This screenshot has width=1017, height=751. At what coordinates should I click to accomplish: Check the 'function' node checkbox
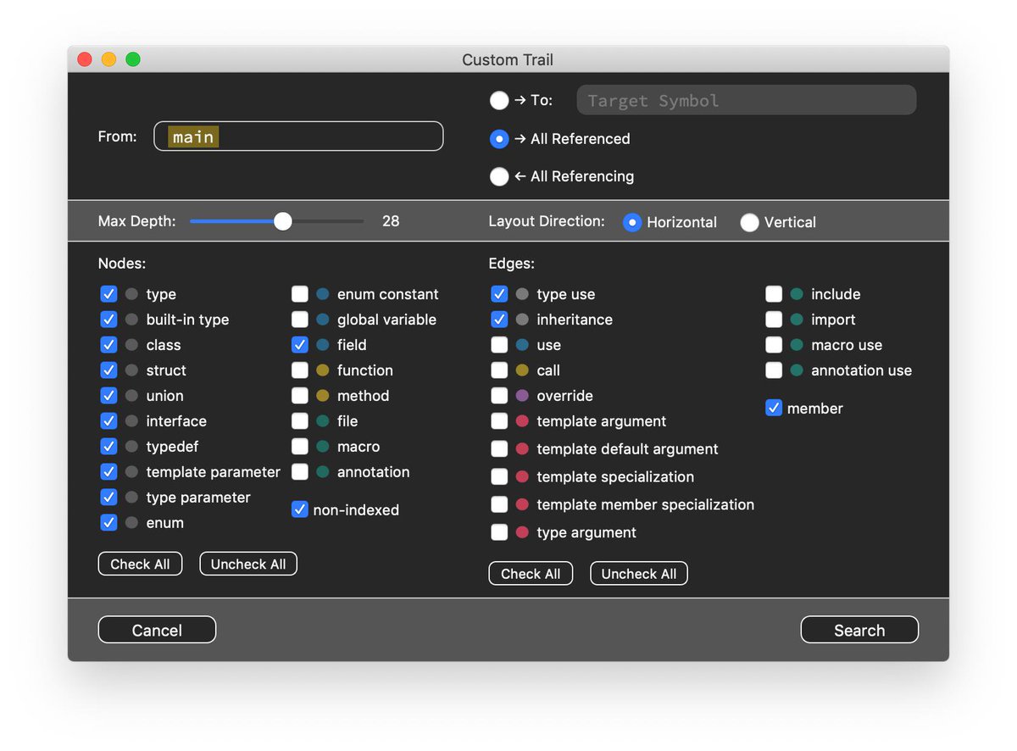click(300, 370)
